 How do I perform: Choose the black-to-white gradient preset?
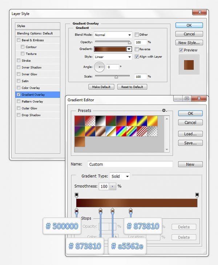point(100,121)
